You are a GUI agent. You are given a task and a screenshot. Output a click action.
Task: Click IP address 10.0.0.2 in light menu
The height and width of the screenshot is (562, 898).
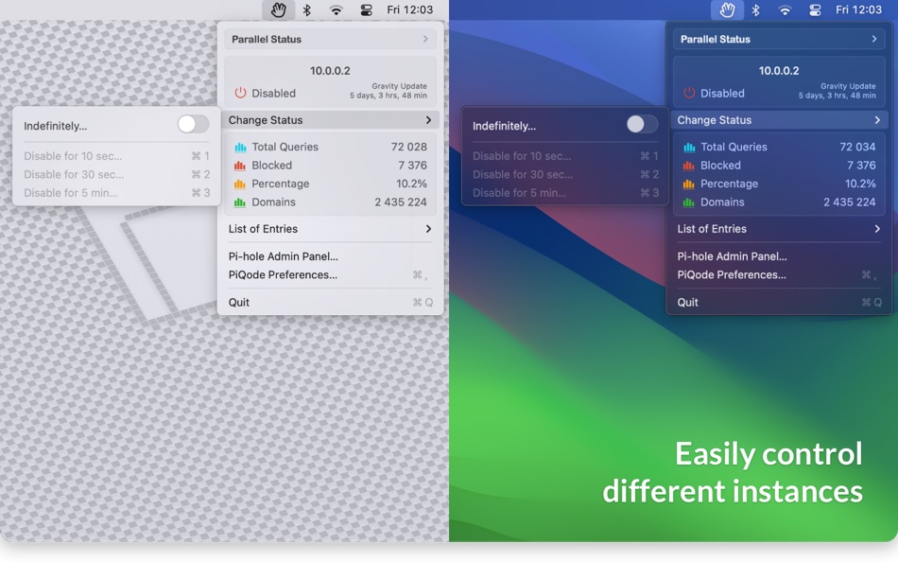330,71
